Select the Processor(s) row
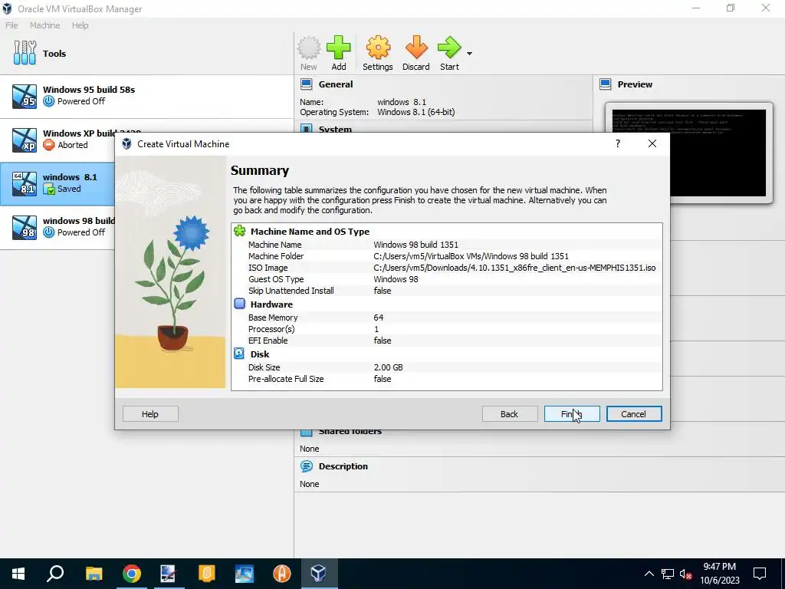The image size is (785, 589). (447, 328)
